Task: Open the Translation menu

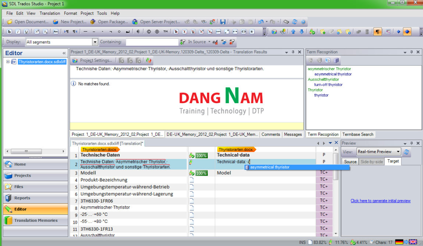Action: point(50,13)
